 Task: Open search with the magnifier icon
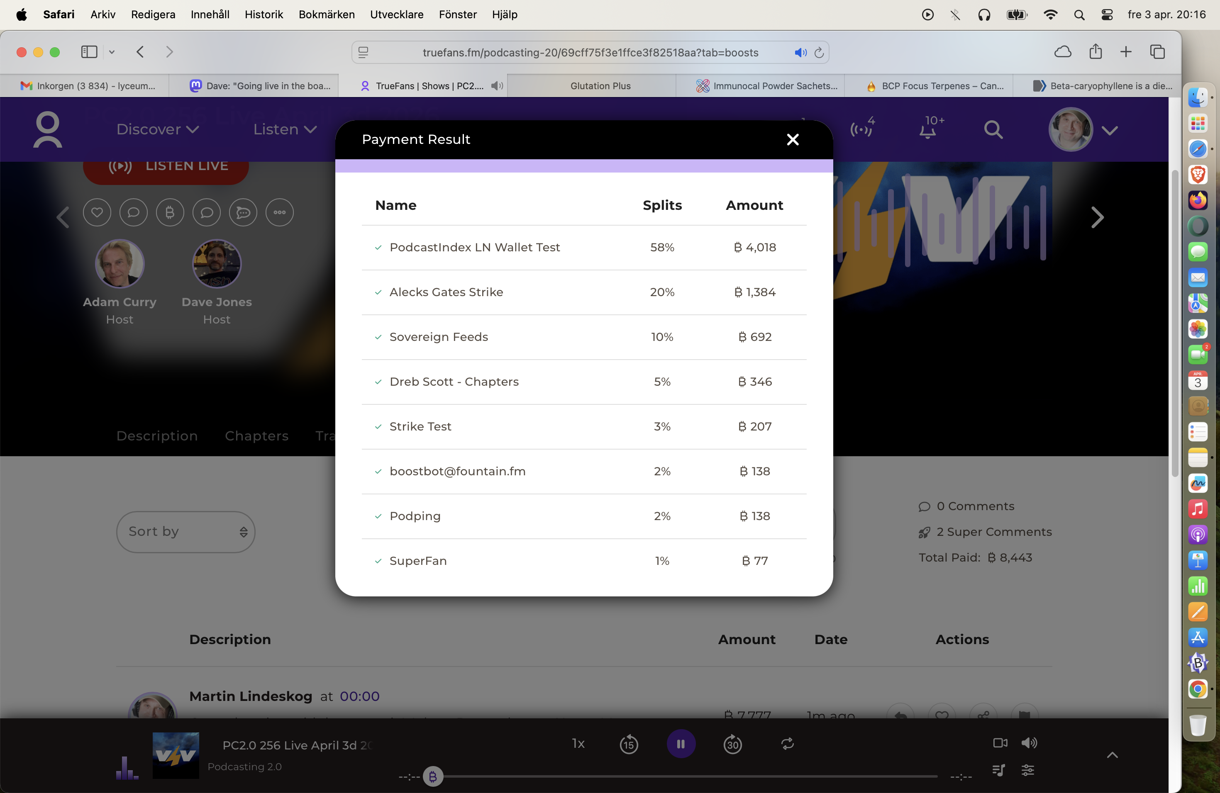coord(993,129)
